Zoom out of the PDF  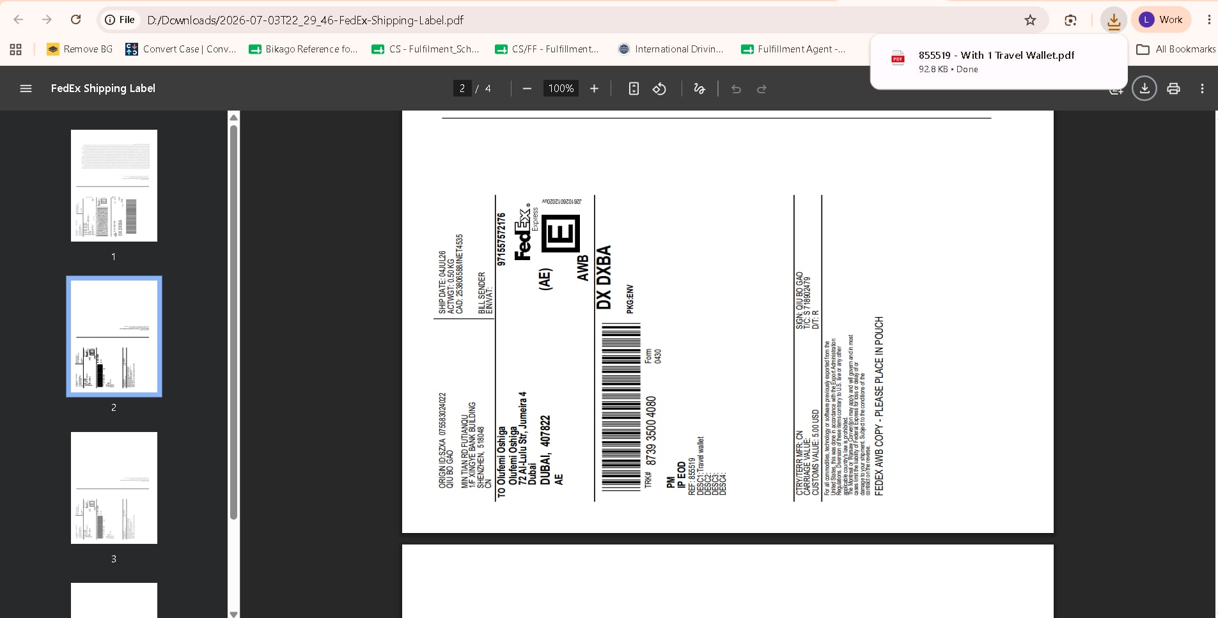[x=527, y=89]
